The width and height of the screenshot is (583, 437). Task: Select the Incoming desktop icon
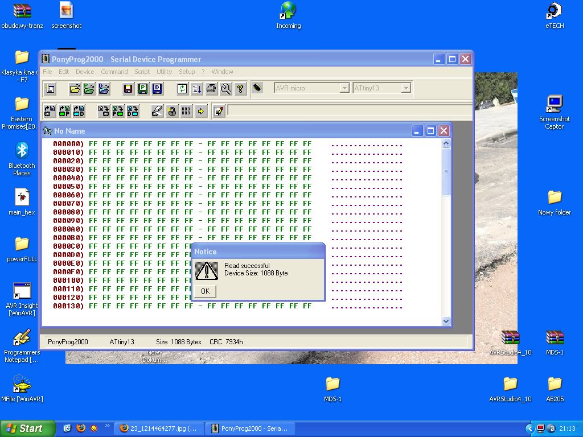point(288,15)
